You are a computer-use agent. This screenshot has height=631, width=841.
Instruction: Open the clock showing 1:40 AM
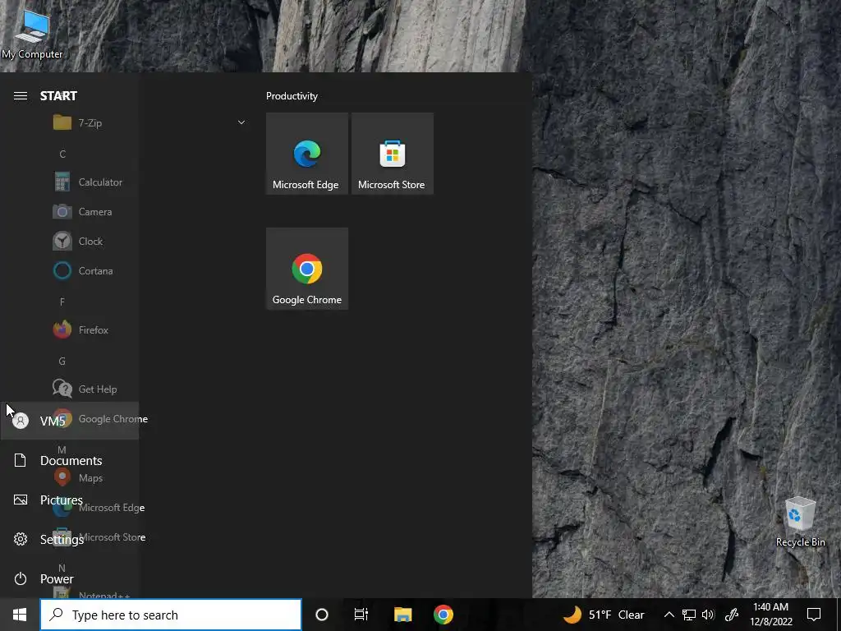click(x=770, y=615)
